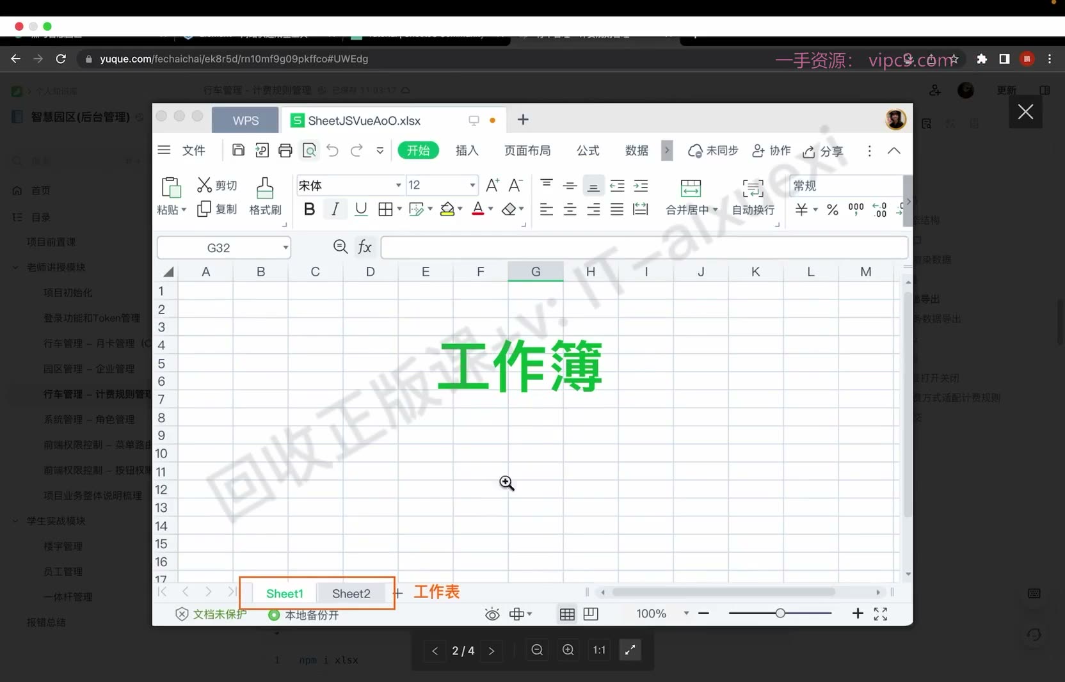Toggle center horizontal alignment
The image size is (1065, 682).
(570, 209)
